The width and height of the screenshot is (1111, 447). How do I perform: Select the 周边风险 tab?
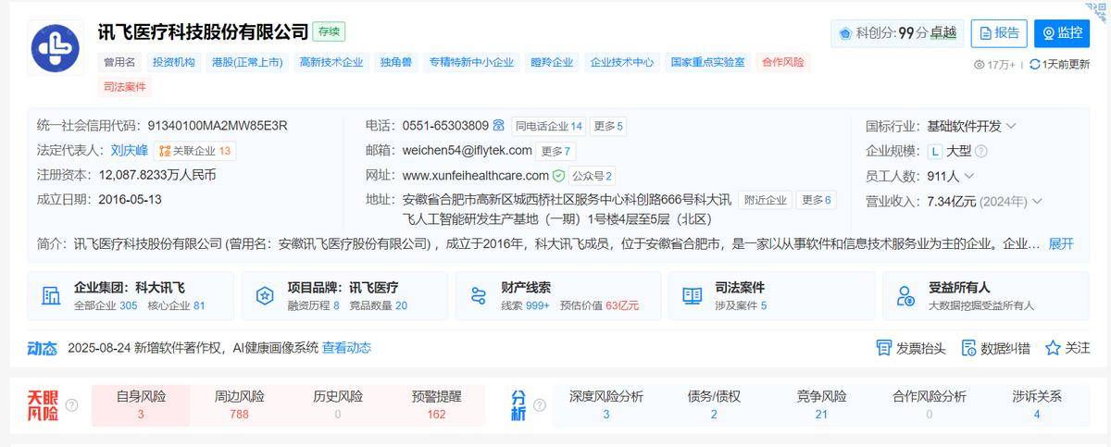[x=239, y=405]
